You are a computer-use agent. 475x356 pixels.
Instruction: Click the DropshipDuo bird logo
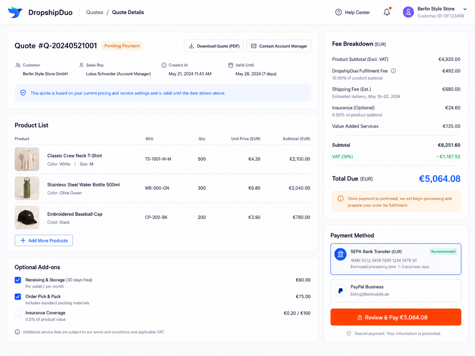(15, 12)
